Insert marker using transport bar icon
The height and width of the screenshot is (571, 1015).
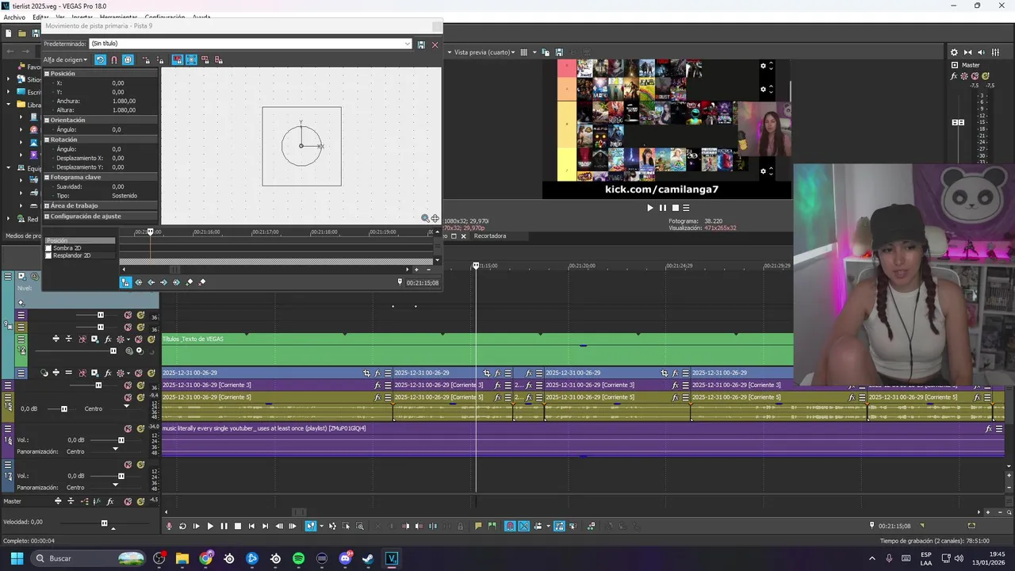tap(478, 526)
